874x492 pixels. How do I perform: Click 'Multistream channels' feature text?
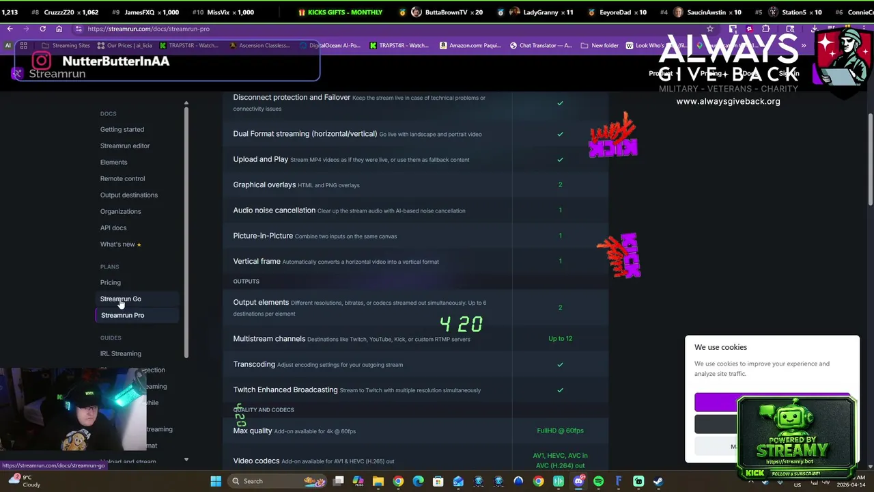pyautogui.click(x=269, y=338)
